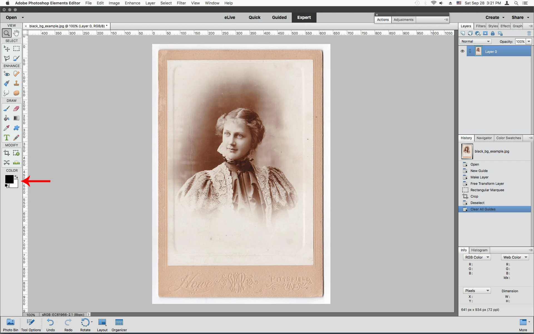Select the Crop tool
Image resolution: width=534 pixels, height=334 pixels.
7,153
